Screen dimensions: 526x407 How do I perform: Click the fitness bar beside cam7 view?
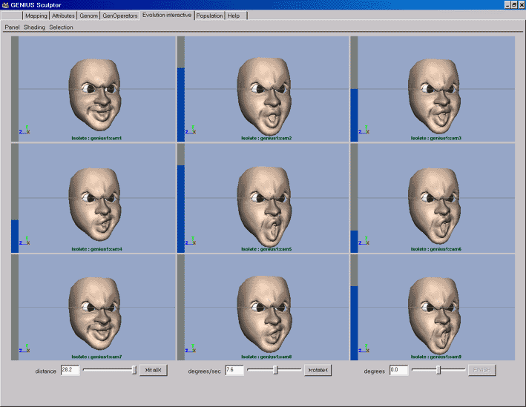tap(15, 307)
